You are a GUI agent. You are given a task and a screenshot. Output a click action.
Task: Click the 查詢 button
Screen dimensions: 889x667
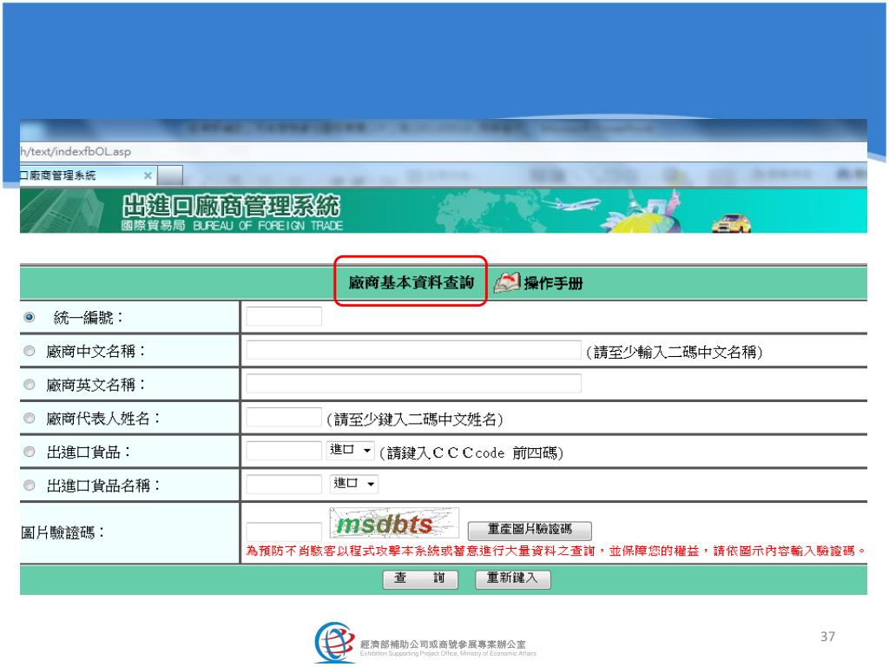pos(420,579)
